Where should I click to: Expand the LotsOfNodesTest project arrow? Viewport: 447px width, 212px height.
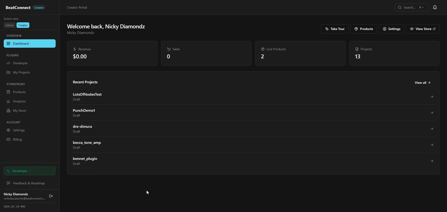click(431, 96)
